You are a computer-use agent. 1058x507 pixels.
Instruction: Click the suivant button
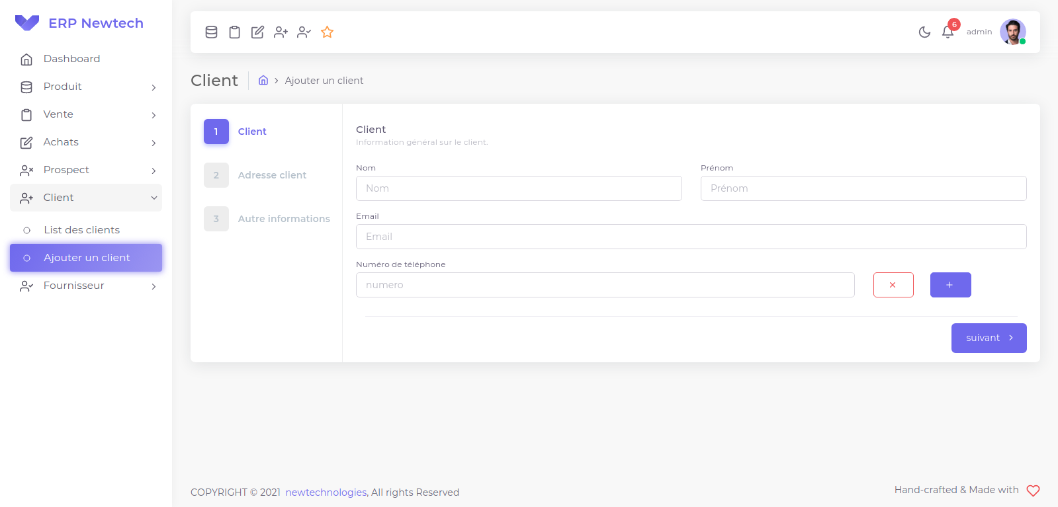(989, 338)
